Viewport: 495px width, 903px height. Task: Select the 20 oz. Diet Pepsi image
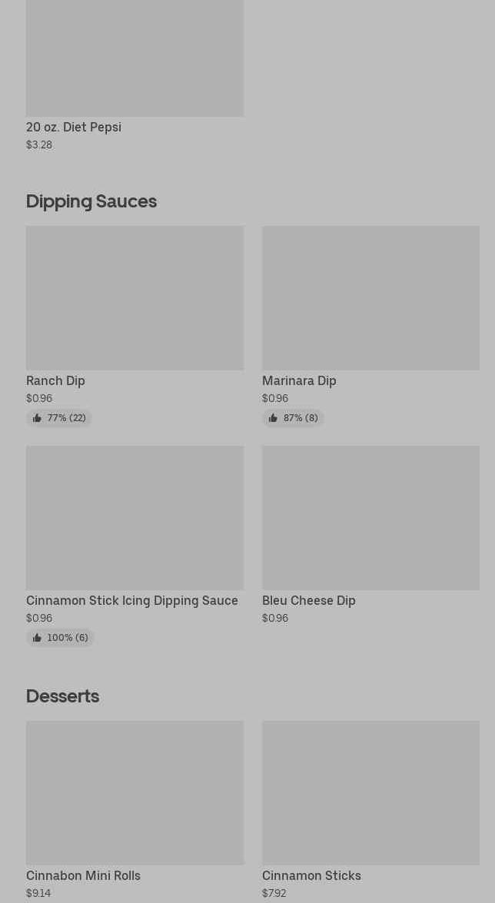pos(135,58)
